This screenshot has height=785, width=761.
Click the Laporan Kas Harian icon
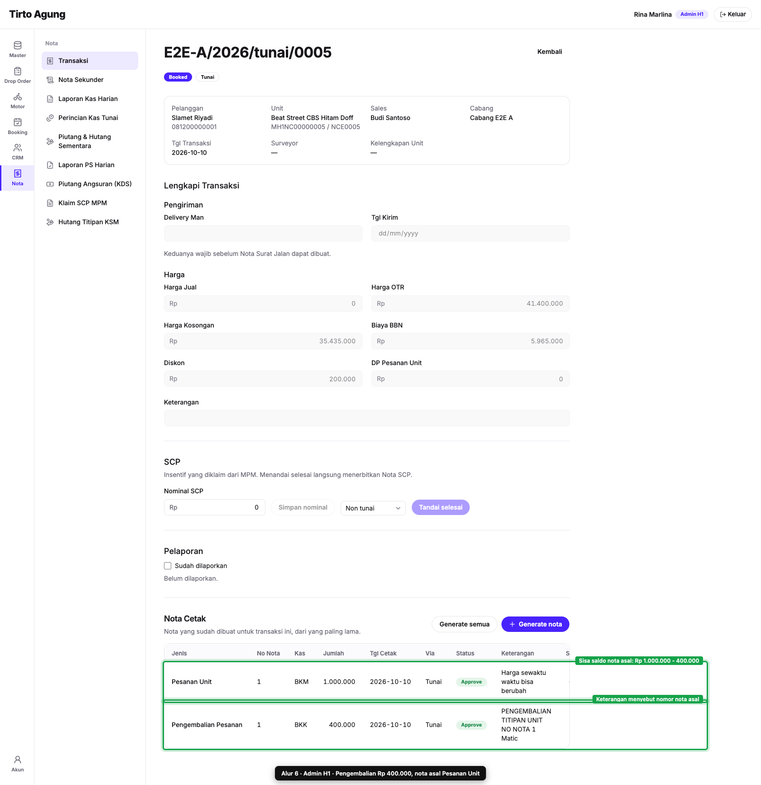coord(50,99)
